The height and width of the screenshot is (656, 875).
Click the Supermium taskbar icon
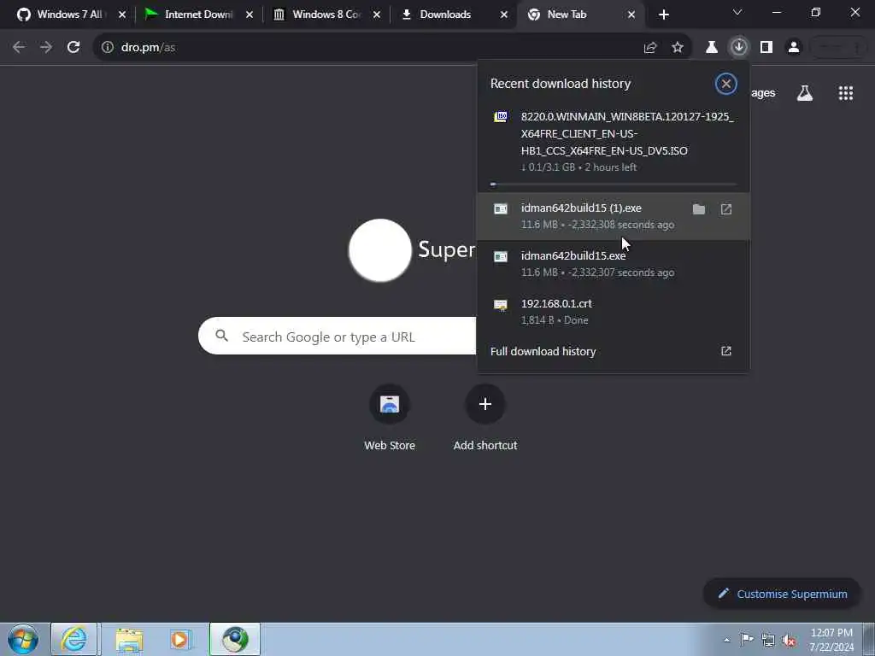235,639
